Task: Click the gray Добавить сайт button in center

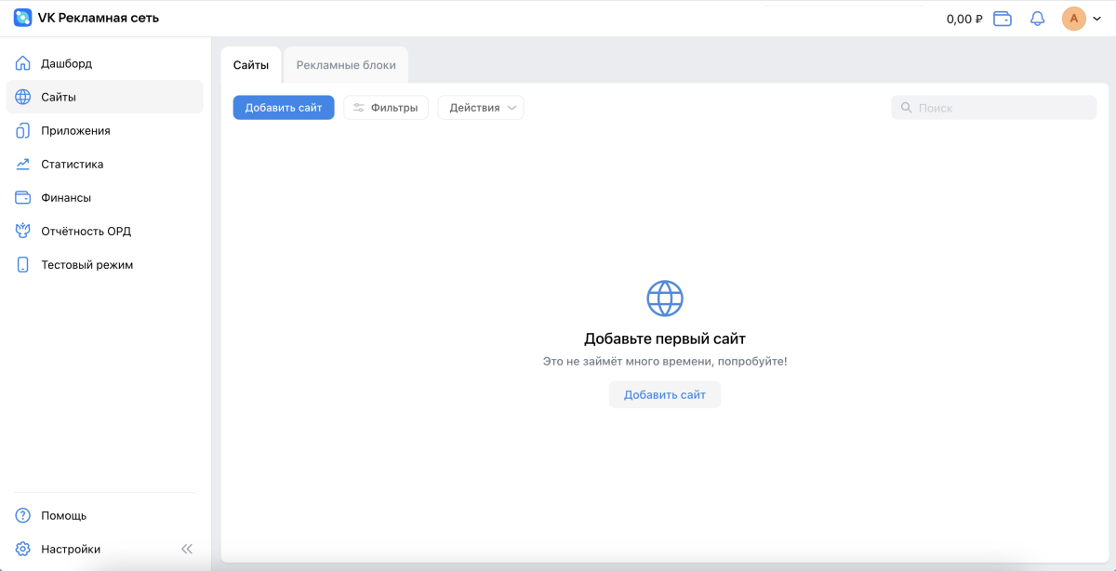Action: tap(665, 395)
